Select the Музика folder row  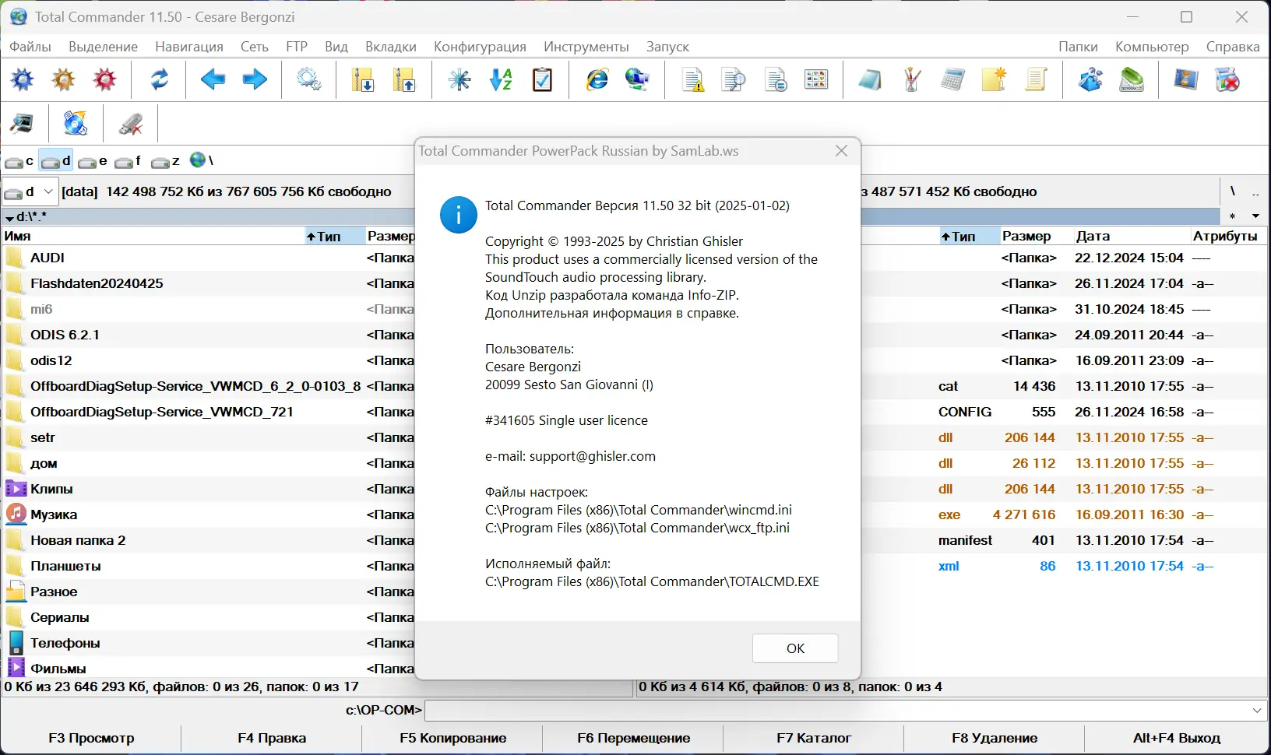point(209,514)
